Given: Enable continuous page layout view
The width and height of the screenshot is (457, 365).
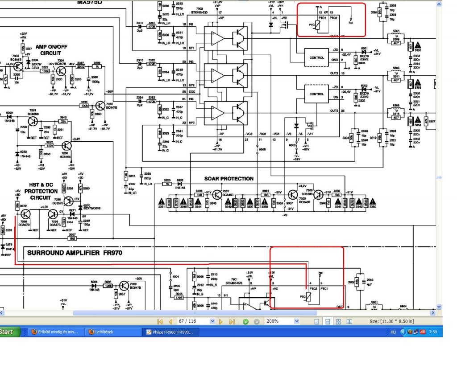Looking at the screenshot, I should click(328, 322).
